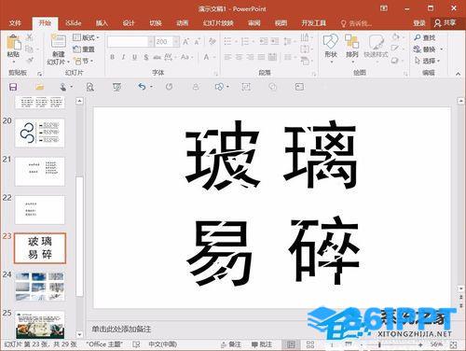The height and width of the screenshot is (351, 466).
Task: Adjust the zoom slider handle
Action: [x=379, y=344]
